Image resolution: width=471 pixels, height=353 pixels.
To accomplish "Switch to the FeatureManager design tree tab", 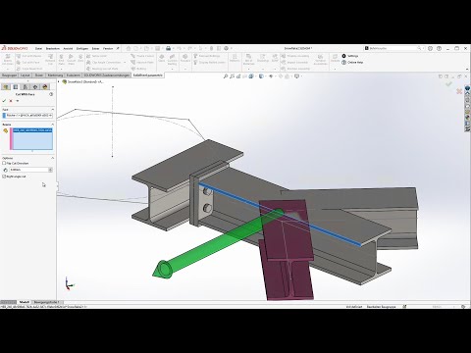I will (6, 87).
